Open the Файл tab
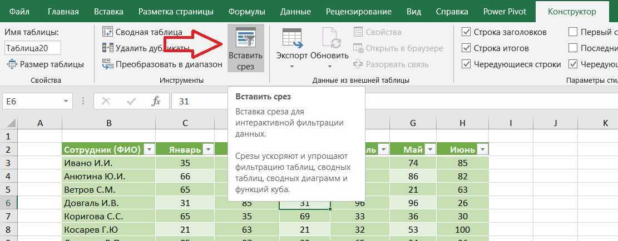This screenshot has width=618, height=241. 19,12
